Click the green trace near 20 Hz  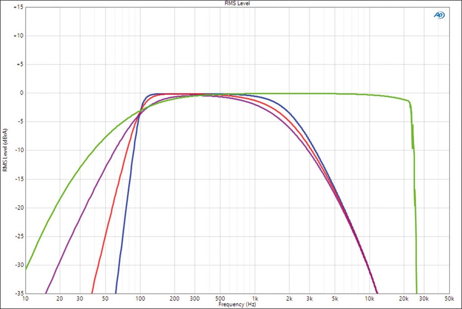coord(59,200)
